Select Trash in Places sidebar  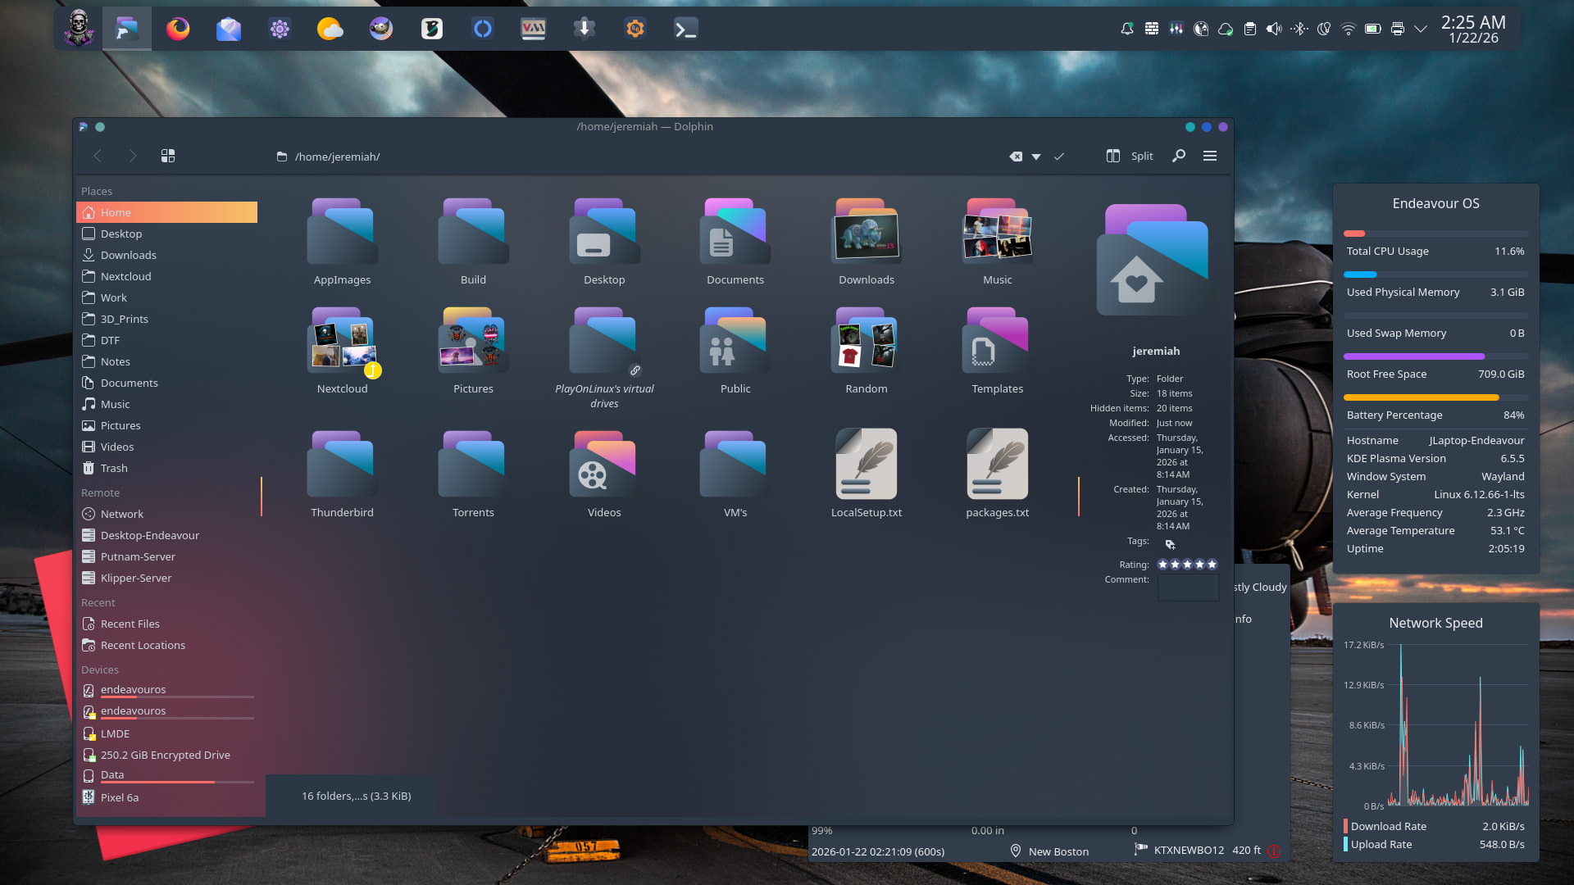tap(114, 468)
